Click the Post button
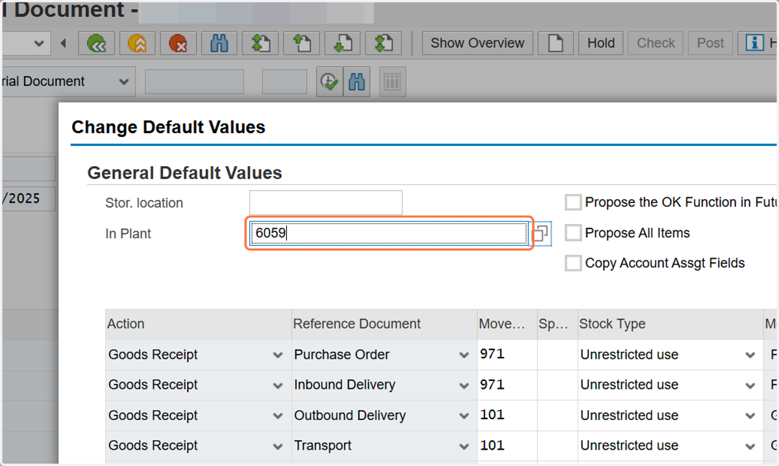 710,43
